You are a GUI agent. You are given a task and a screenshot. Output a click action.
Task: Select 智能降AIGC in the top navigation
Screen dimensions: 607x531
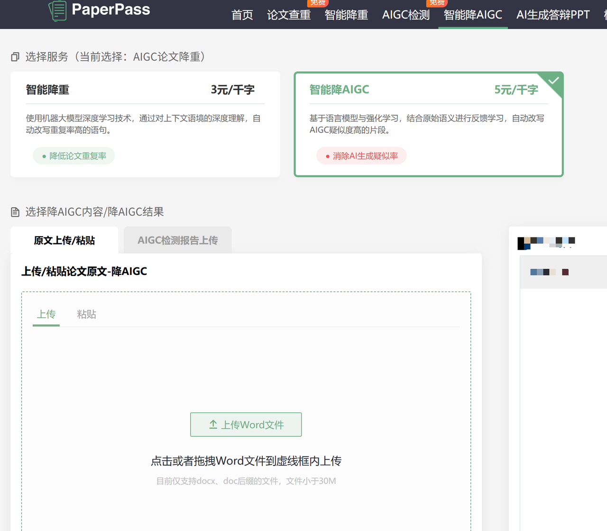pos(473,15)
